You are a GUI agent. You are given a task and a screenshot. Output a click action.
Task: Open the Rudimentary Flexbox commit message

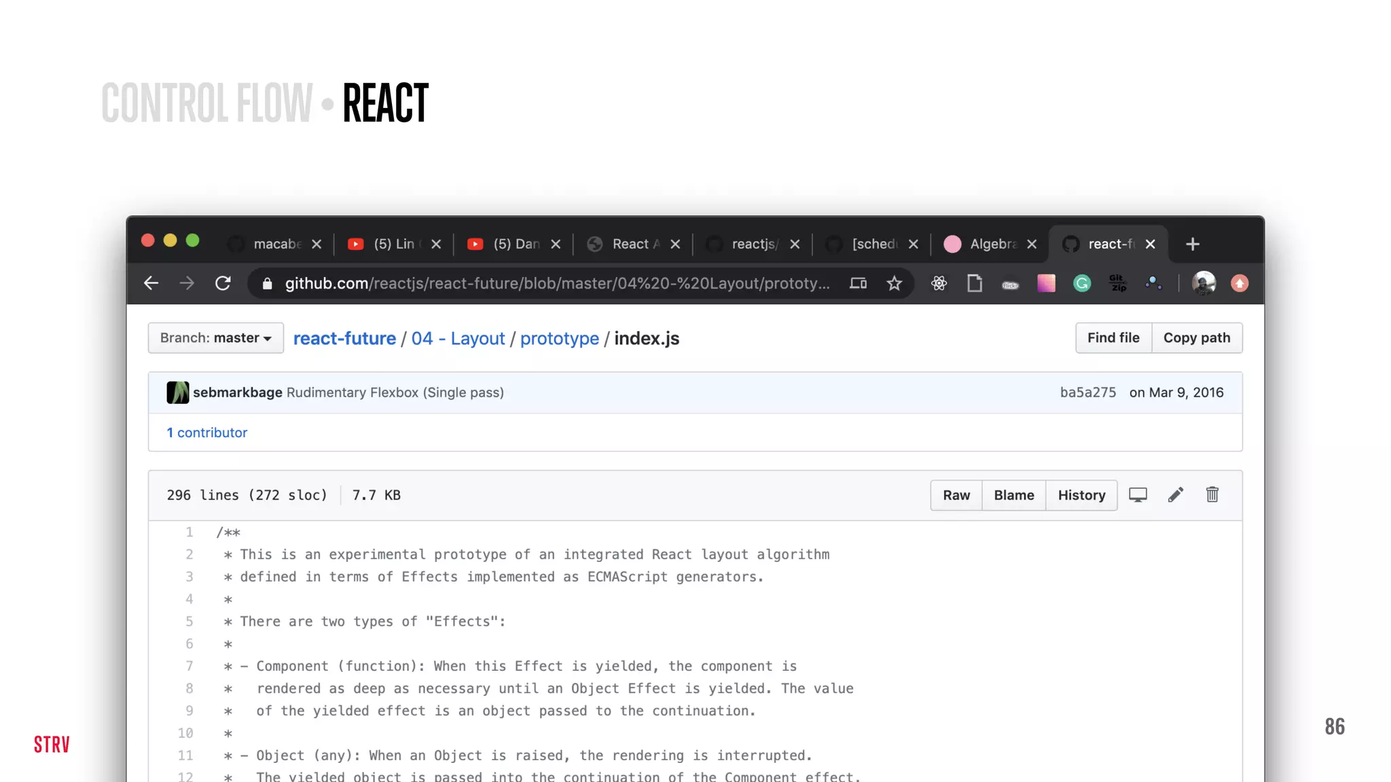tap(395, 392)
